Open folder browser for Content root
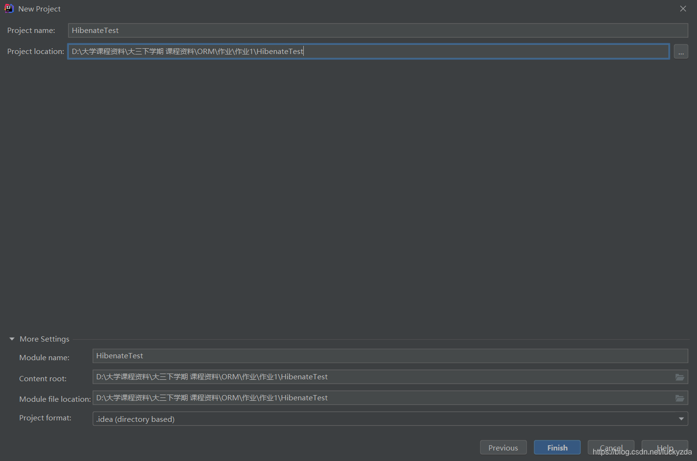This screenshot has height=461, width=697. pos(680,377)
